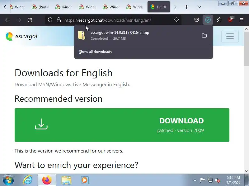This screenshot has width=249, height=186.
Task: Toggle the escargot site navigation menu
Action: [230, 36]
